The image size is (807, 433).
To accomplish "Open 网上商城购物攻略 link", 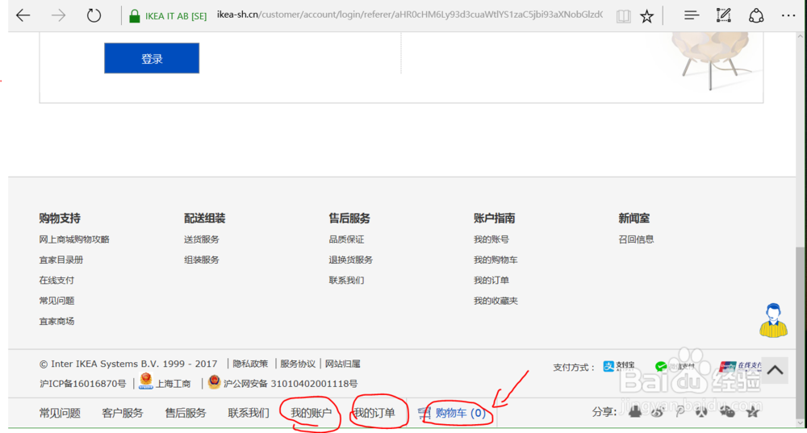I will coord(74,239).
